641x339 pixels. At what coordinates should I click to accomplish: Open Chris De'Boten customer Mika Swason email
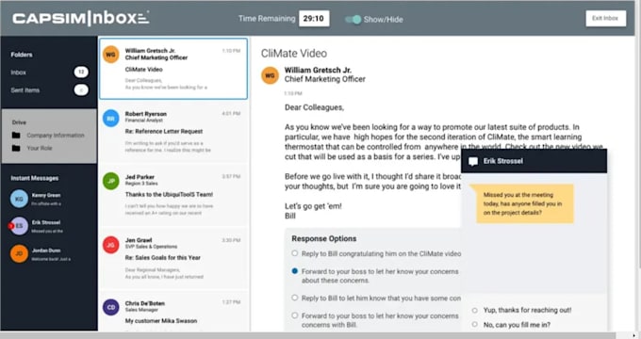[x=173, y=312]
